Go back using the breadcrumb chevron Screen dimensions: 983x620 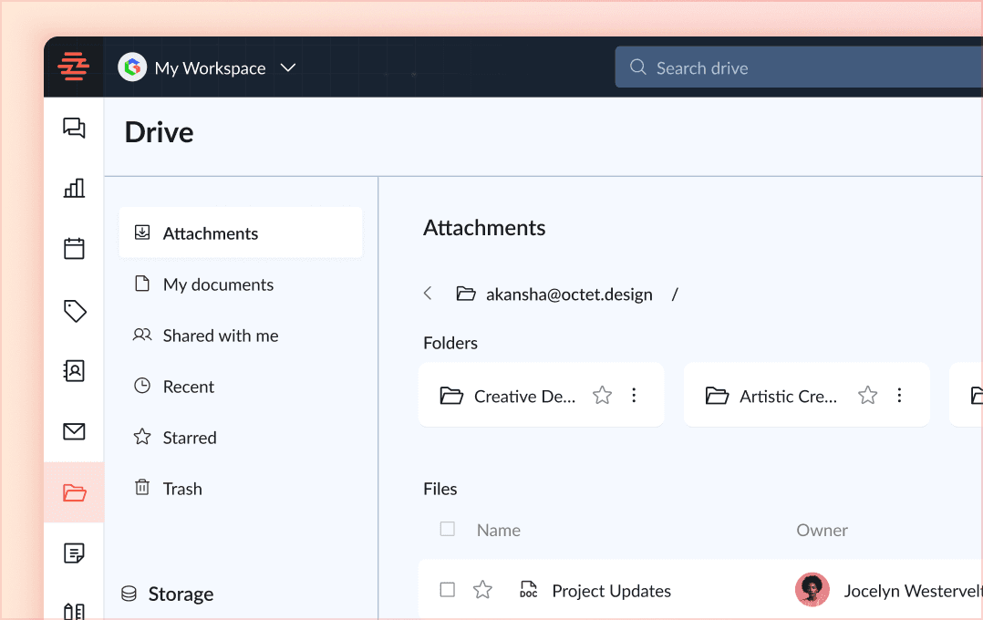tap(428, 293)
